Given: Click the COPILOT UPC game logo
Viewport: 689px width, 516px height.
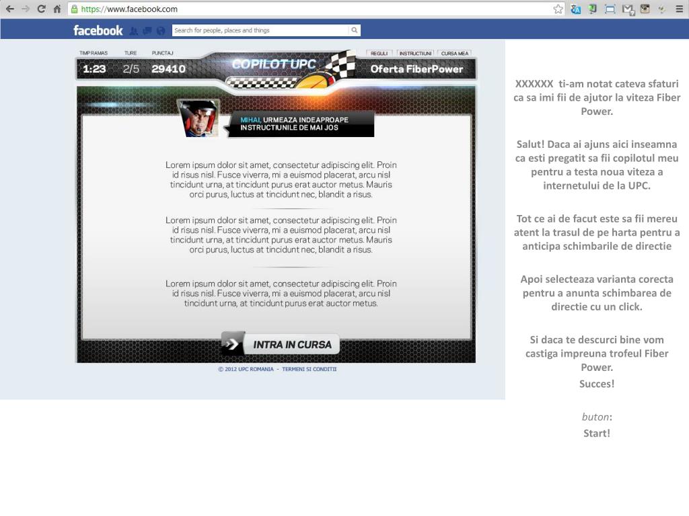Looking at the screenshot, I should pos(274,64).
